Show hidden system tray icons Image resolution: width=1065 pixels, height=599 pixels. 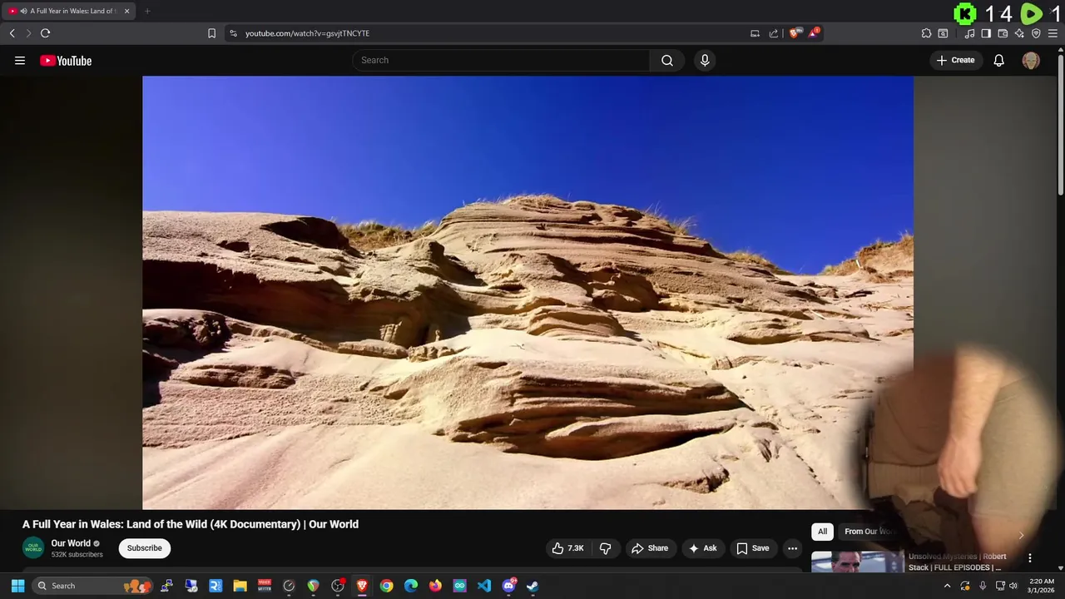tap(947, 586)
